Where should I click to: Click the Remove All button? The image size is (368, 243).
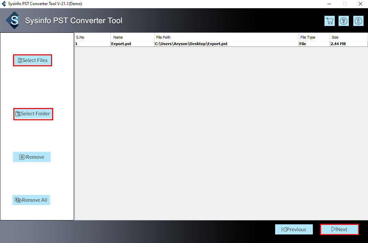(31, 200)
